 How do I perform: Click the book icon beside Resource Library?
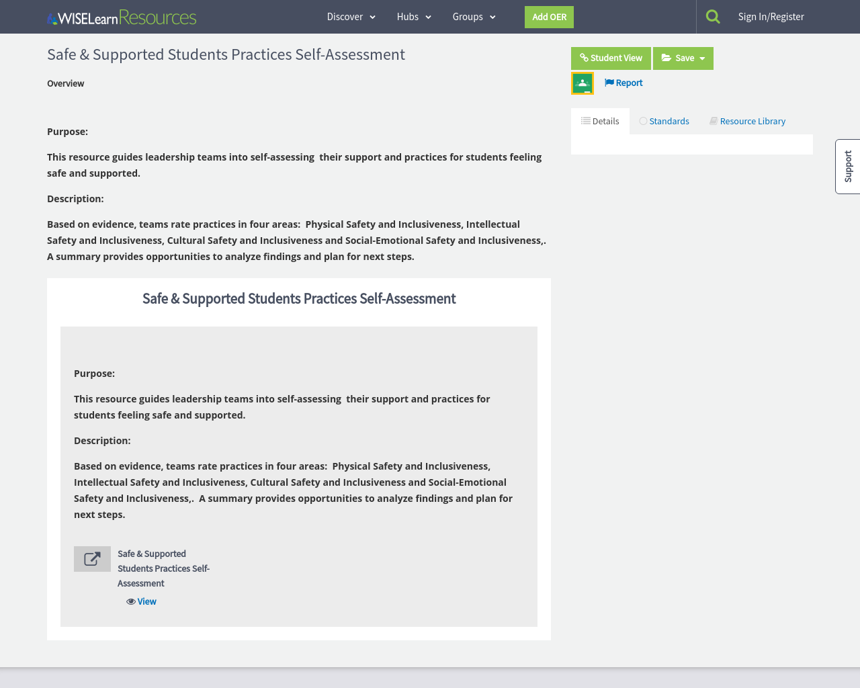[712, 121]
